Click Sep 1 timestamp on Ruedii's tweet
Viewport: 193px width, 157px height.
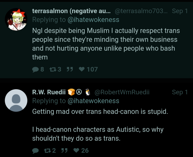tap(180, 92)
